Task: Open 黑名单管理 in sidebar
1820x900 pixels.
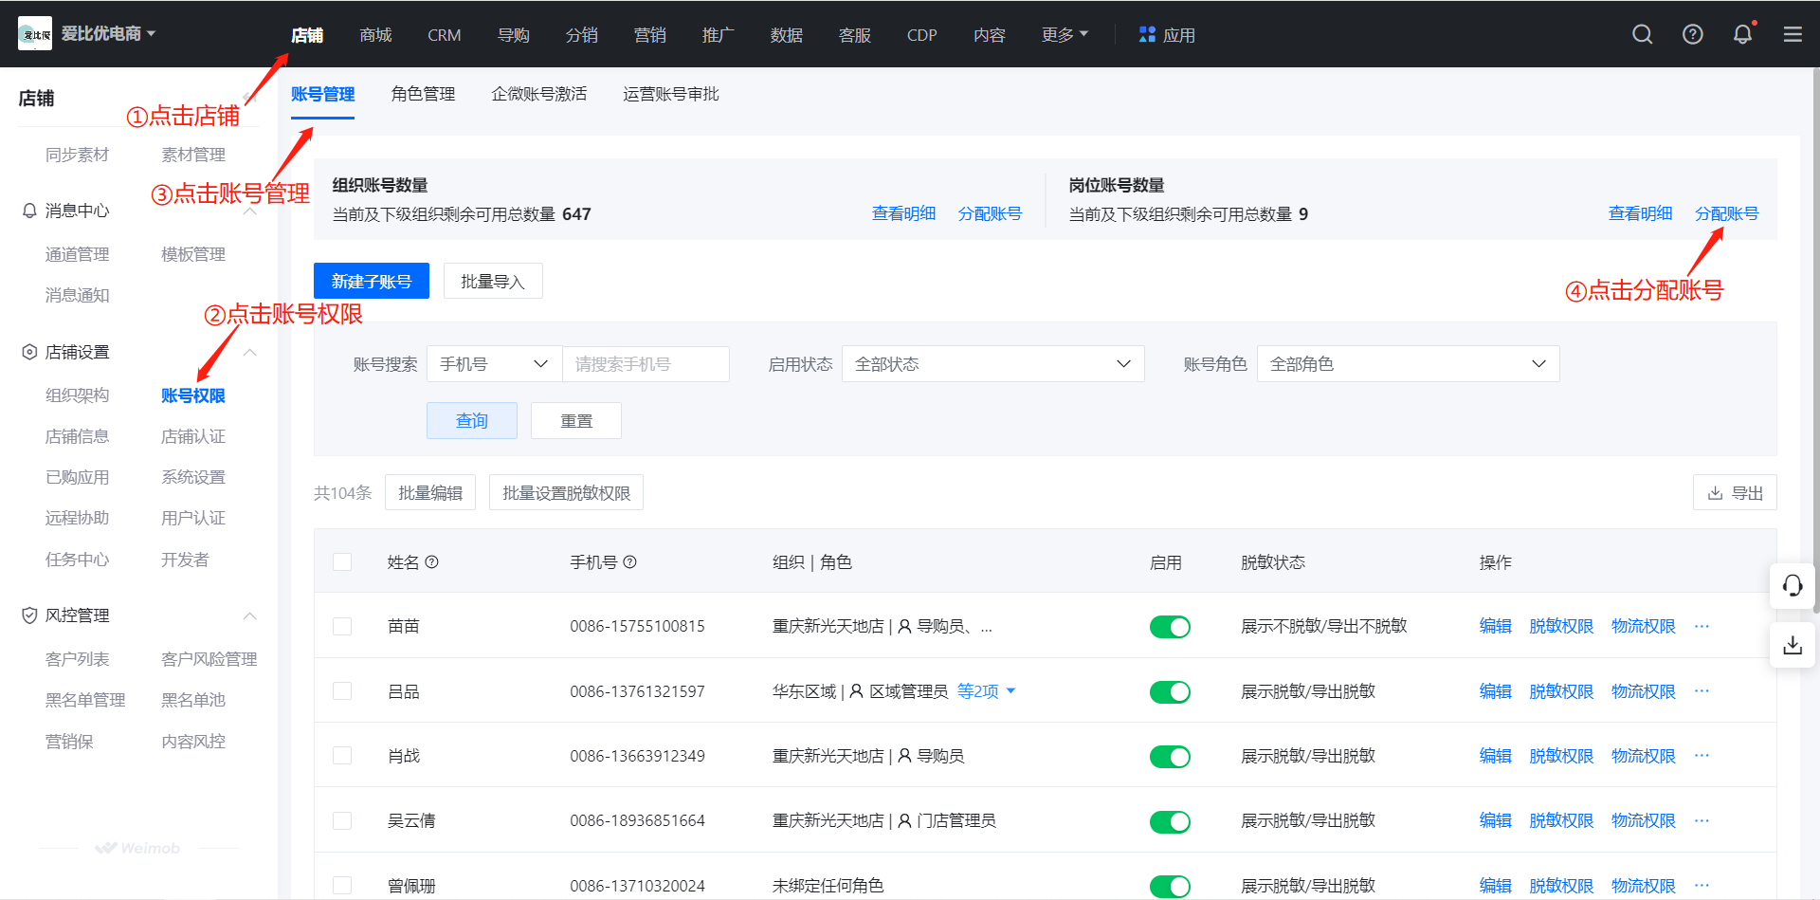Action: click(85, 700)
